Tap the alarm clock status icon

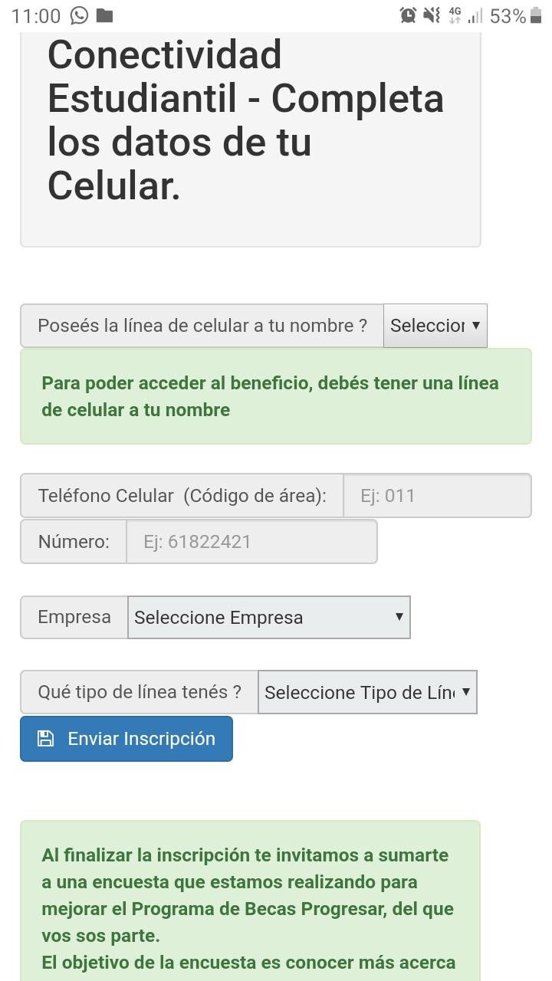pos(408,15)
